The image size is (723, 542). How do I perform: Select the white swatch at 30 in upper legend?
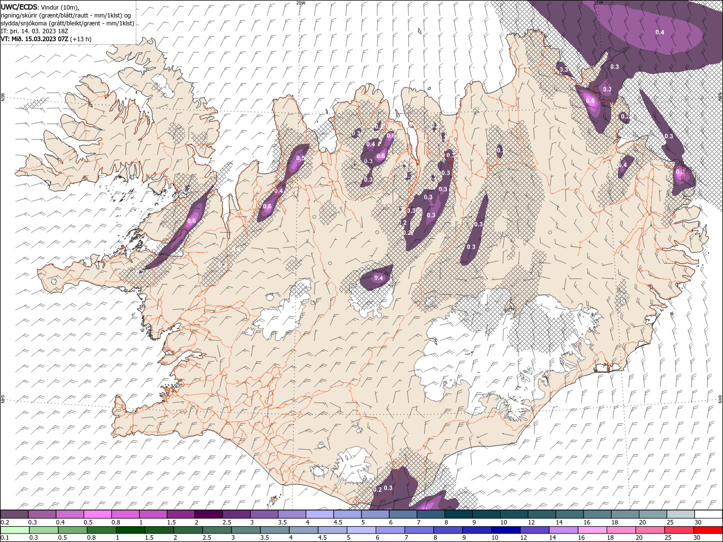[708, 514]
